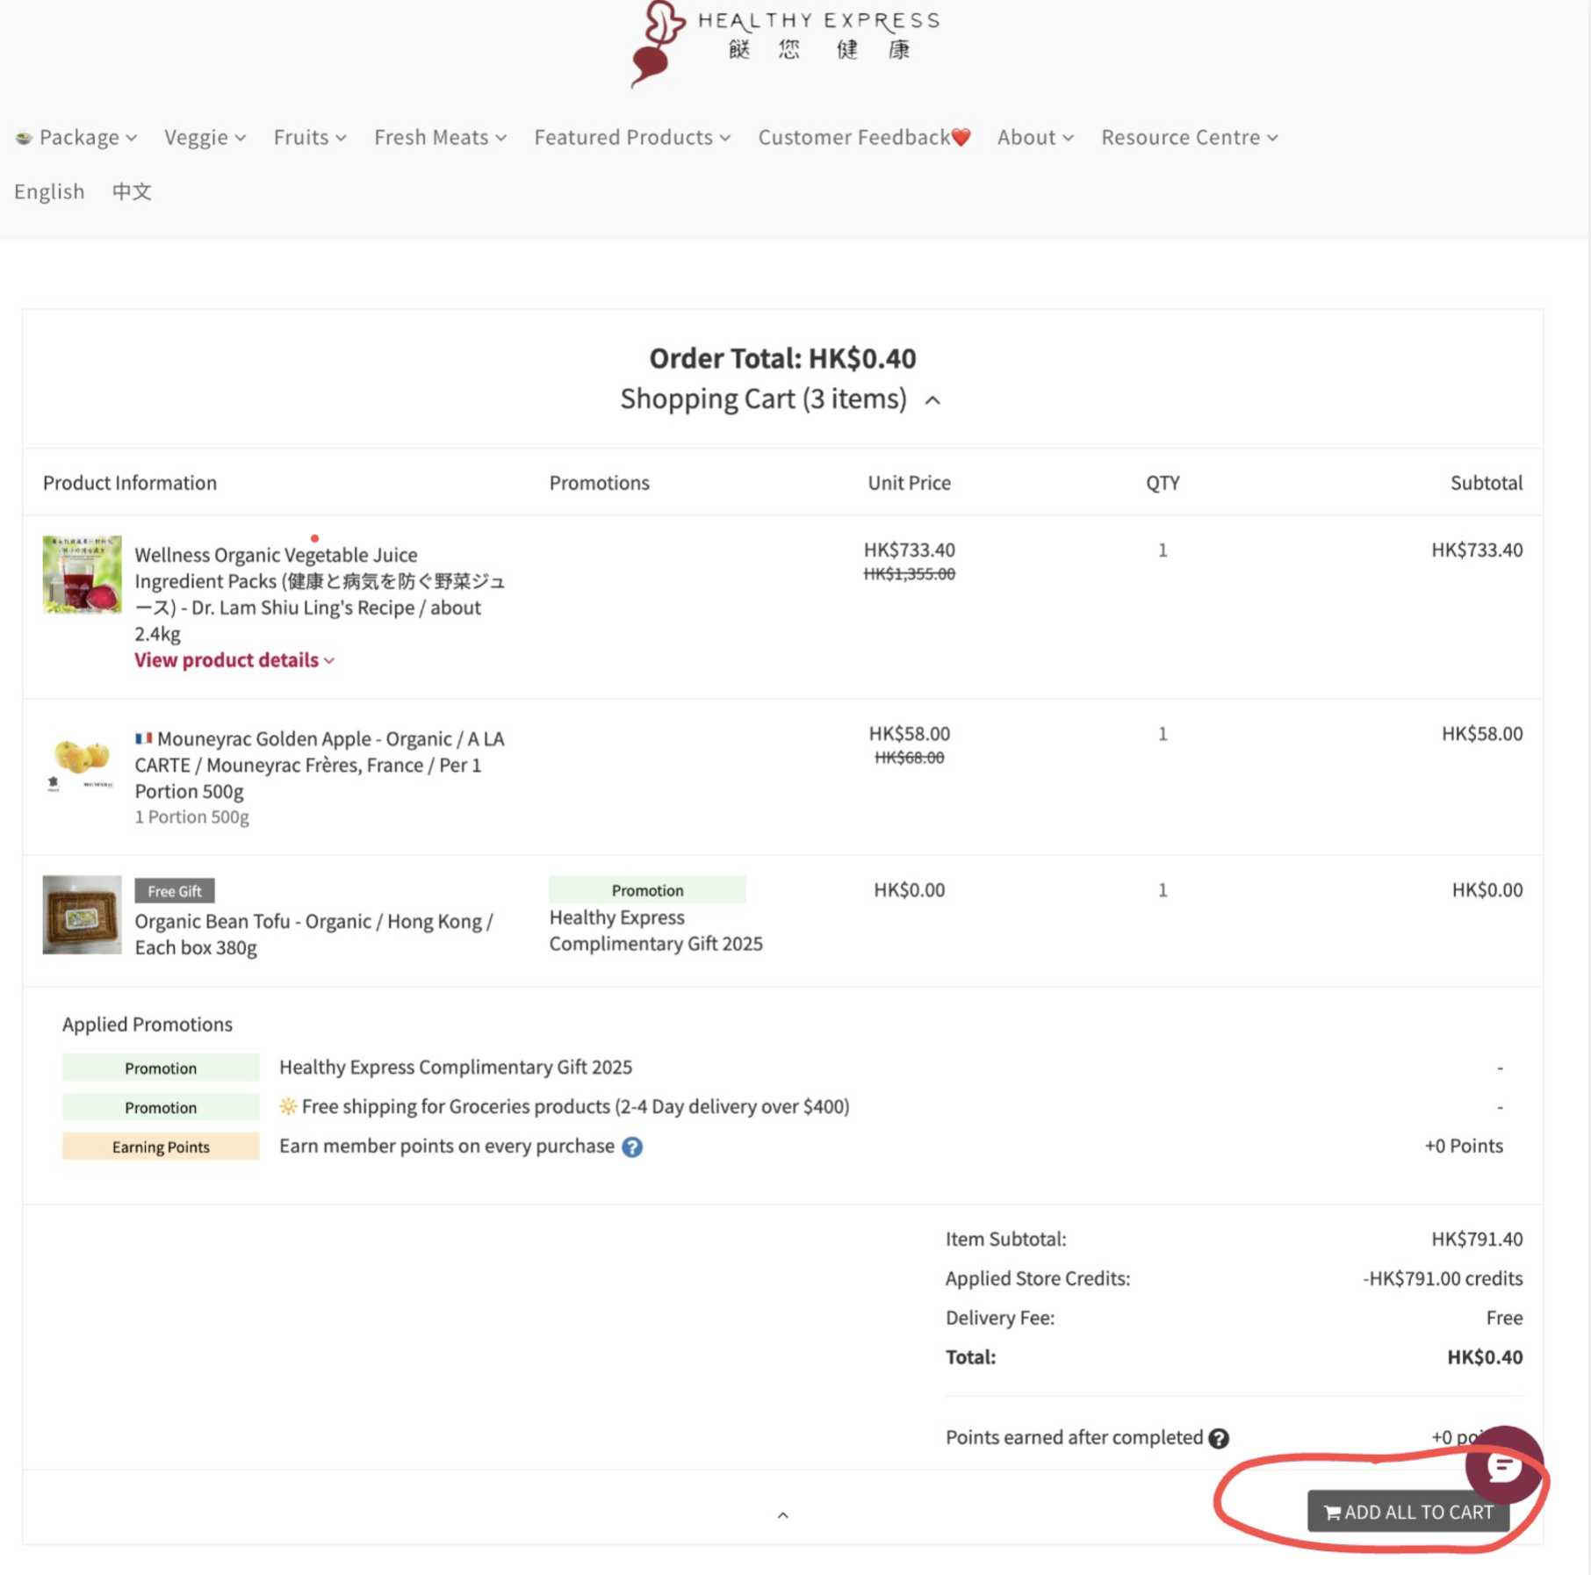
Task: Click the France flag on Mouneyrac Golden Apple
Action: pyautogui.click(x=145, y=738)
